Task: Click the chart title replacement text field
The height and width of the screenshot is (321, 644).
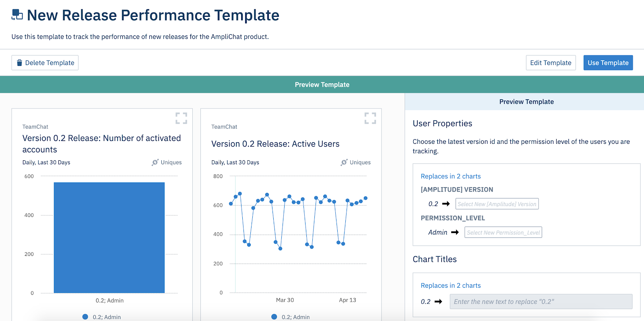Action: tap(541, 301)
